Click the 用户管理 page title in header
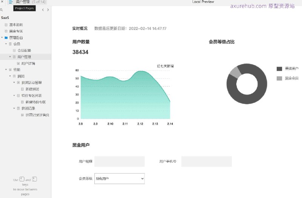The image size is (302, 198). click(23, 2)
